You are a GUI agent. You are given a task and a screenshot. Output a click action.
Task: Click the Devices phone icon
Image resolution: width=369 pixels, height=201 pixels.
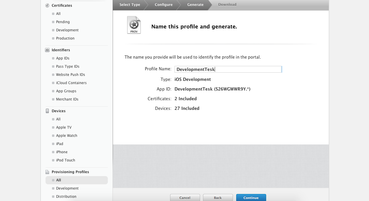click(x=47, y=111)
